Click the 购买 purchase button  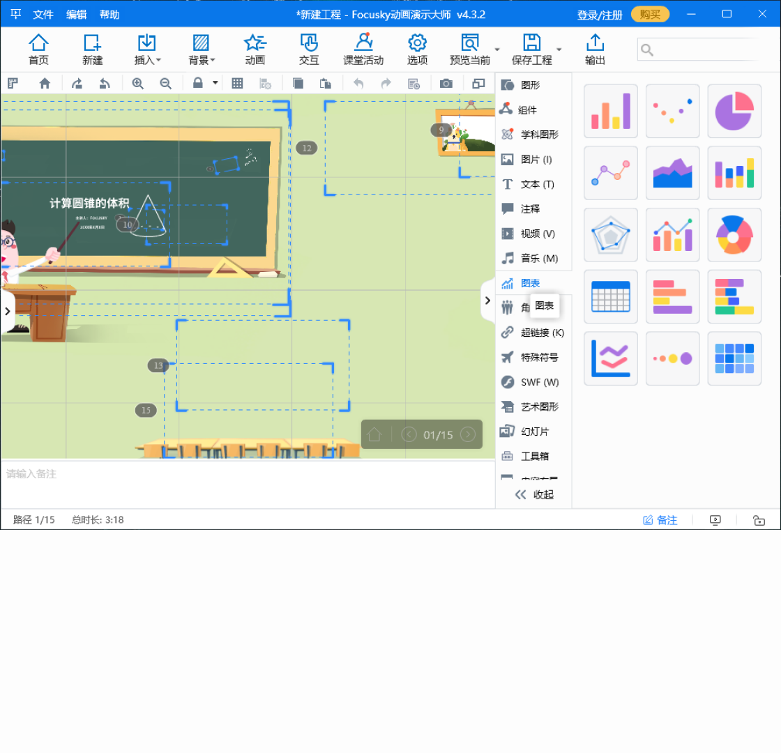650,15
